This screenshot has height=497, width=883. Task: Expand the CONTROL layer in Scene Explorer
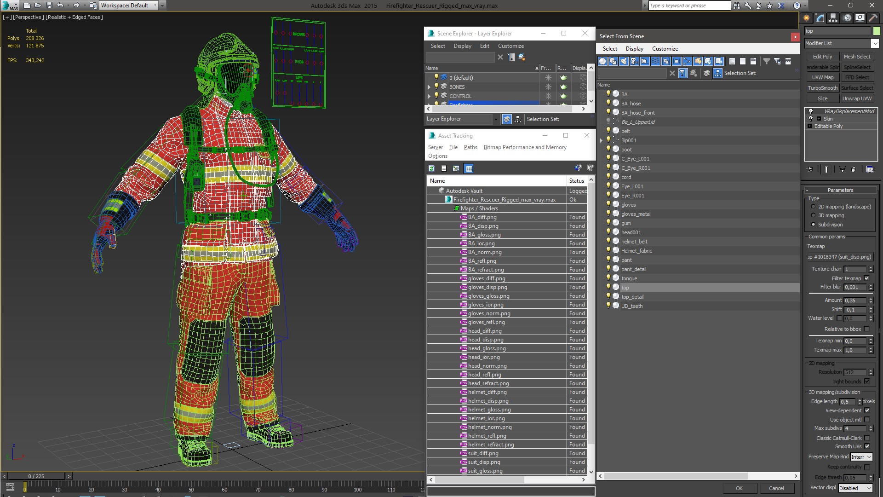tap(429, 96)
